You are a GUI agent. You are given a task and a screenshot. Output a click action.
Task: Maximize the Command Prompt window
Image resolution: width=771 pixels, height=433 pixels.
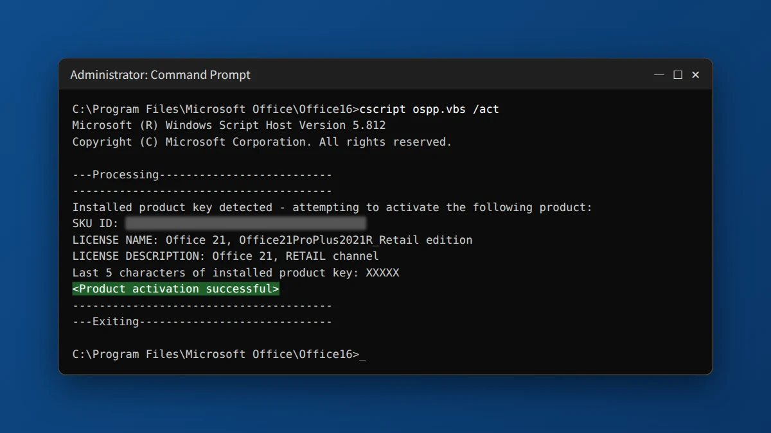[677, 75]
